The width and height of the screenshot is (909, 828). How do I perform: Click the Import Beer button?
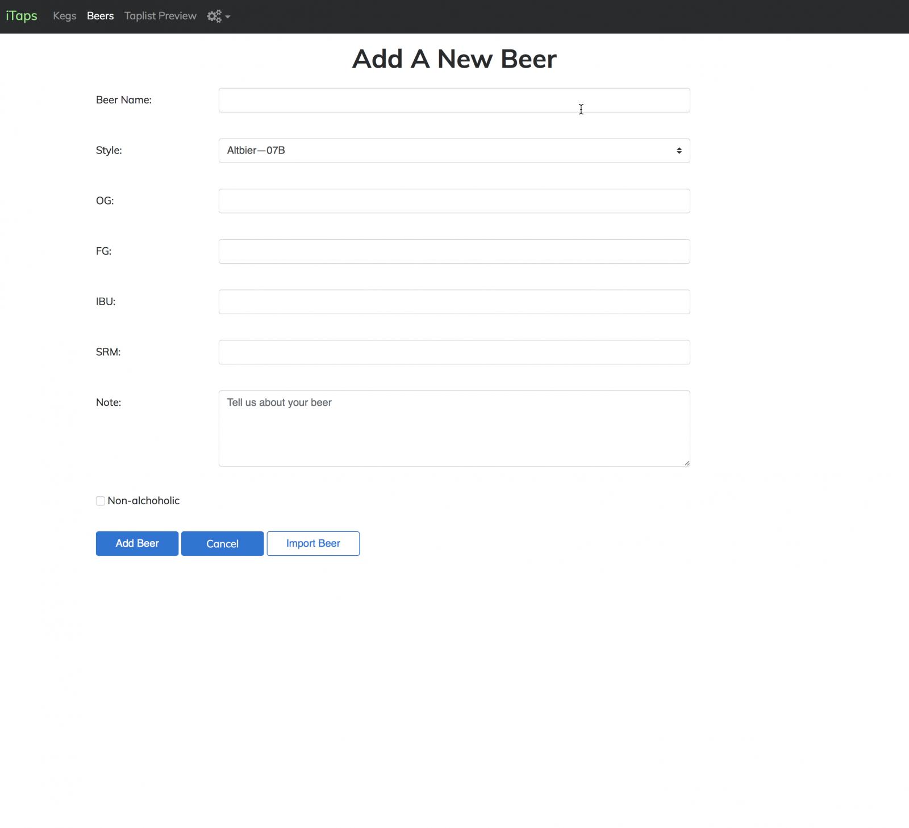(313, 543)
